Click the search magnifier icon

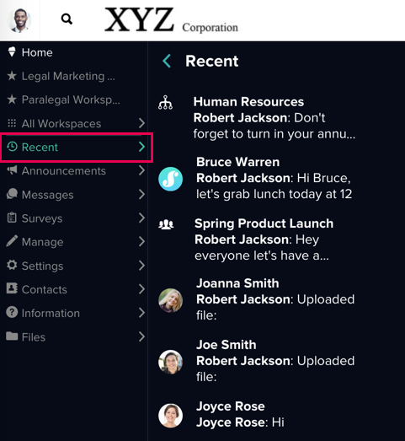67,19
